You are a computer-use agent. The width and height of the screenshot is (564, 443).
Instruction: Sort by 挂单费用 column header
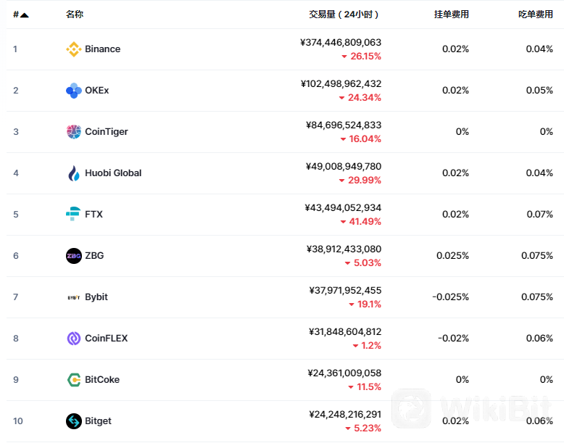click(452, 15)
